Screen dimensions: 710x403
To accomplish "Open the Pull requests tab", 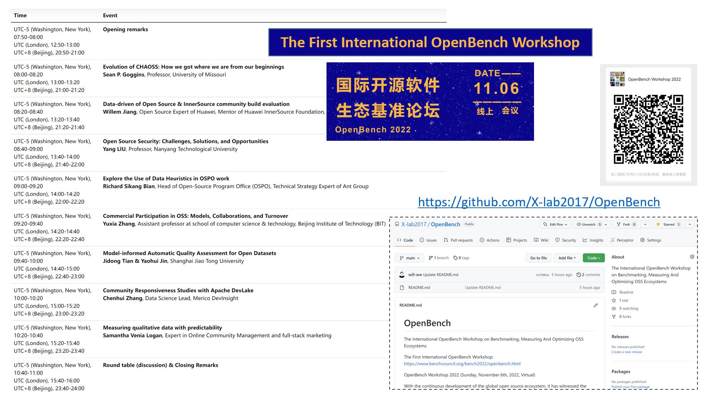I will 458,240.
